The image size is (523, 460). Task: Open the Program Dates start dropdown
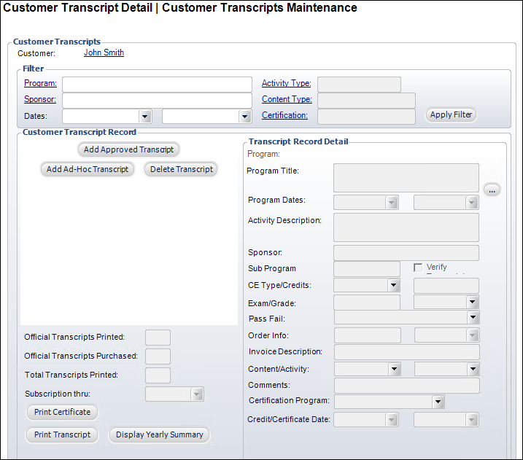[392, 203]
